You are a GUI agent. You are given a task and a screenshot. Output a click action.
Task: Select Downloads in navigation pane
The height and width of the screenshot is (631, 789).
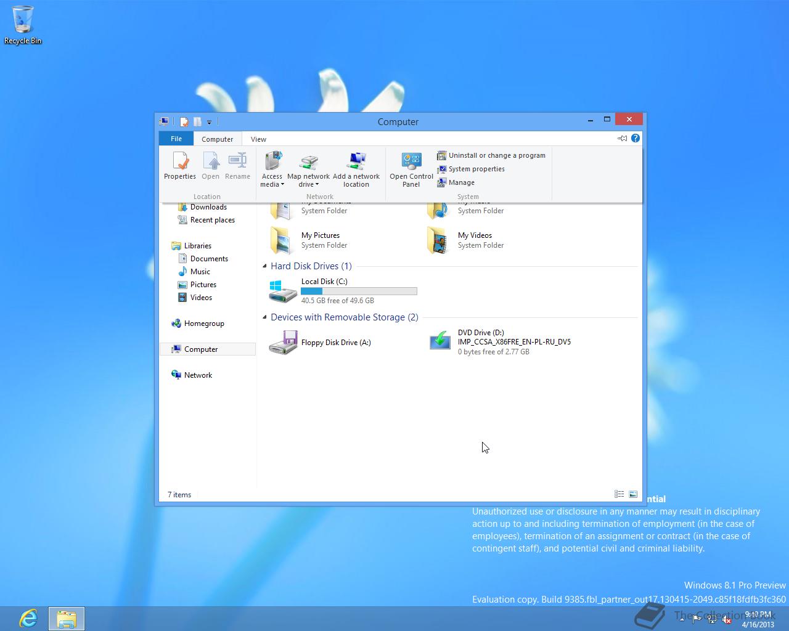coord(208,207)
